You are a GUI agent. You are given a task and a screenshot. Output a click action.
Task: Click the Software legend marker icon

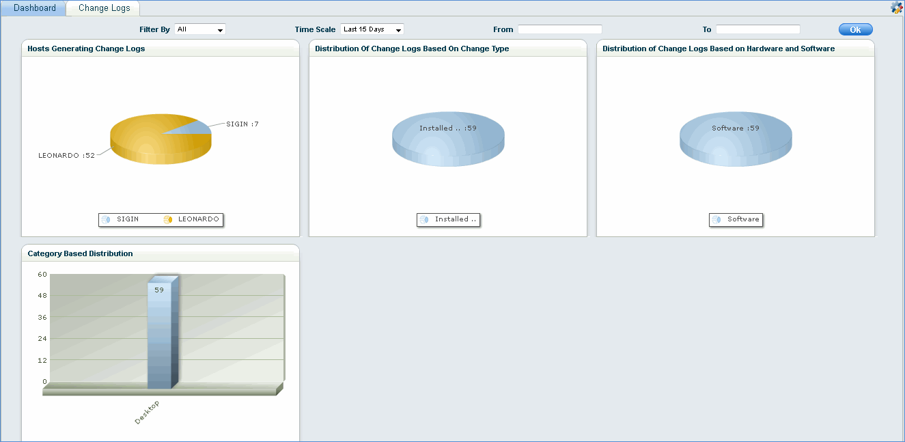tap(716, 219)
